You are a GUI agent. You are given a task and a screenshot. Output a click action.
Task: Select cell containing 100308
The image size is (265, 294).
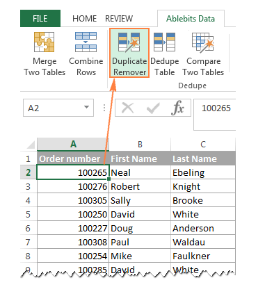click(x=73, y=242)
